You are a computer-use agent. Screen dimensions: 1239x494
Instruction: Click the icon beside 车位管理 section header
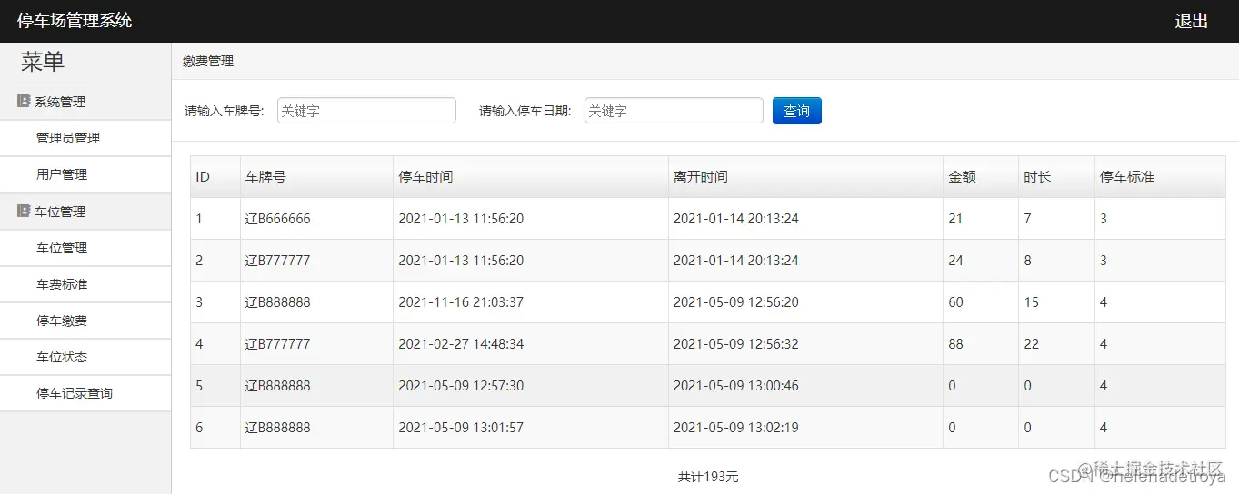pyautogui.click(x=24, y=211)
